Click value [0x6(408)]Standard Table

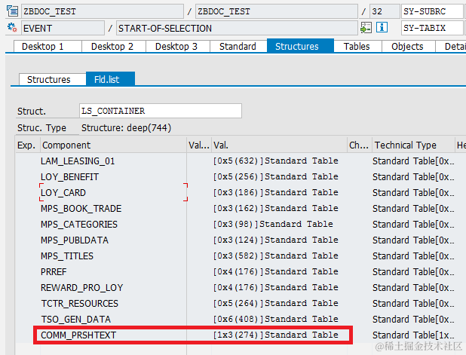click(x=276, y=319)
